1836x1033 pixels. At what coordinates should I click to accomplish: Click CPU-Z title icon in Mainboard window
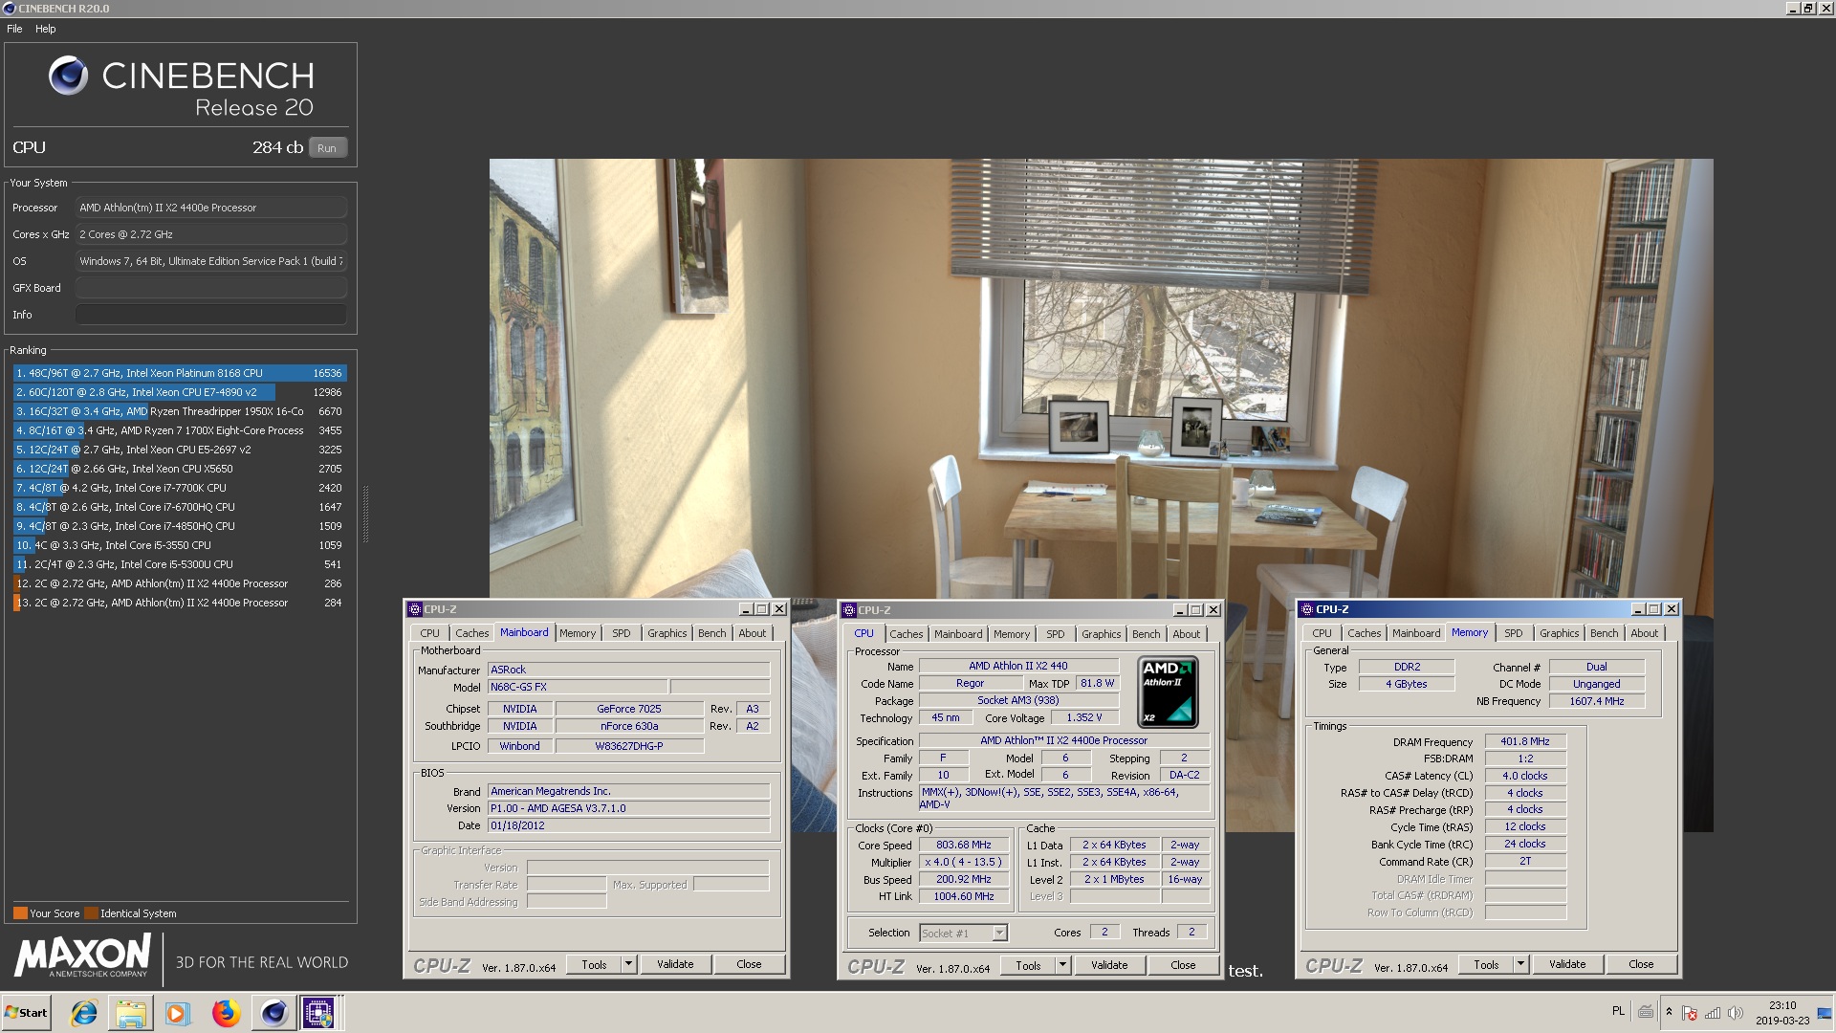pos(414,609)
